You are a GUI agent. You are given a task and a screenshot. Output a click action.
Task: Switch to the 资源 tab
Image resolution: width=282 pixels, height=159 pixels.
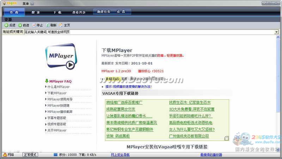(x=14, y=12)
